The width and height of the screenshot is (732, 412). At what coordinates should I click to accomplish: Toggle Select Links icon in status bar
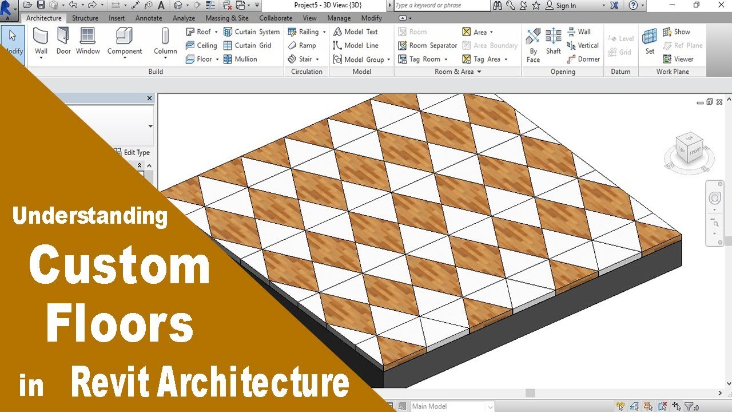point(620,406)
